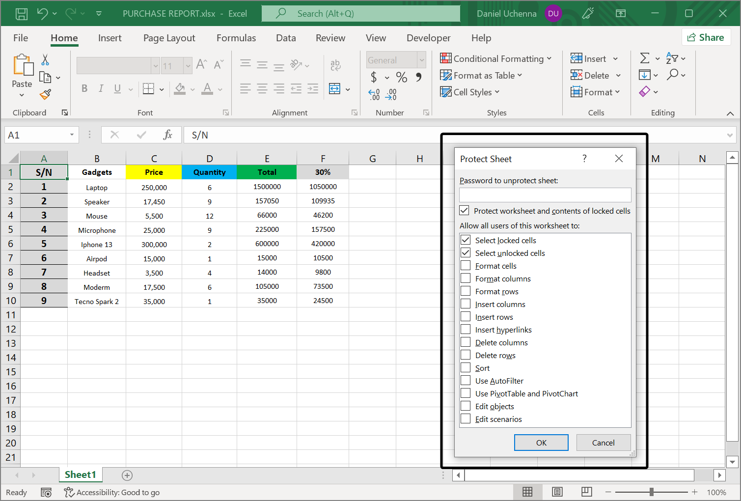Confirm protection with the OK button

tap(541, 442)
